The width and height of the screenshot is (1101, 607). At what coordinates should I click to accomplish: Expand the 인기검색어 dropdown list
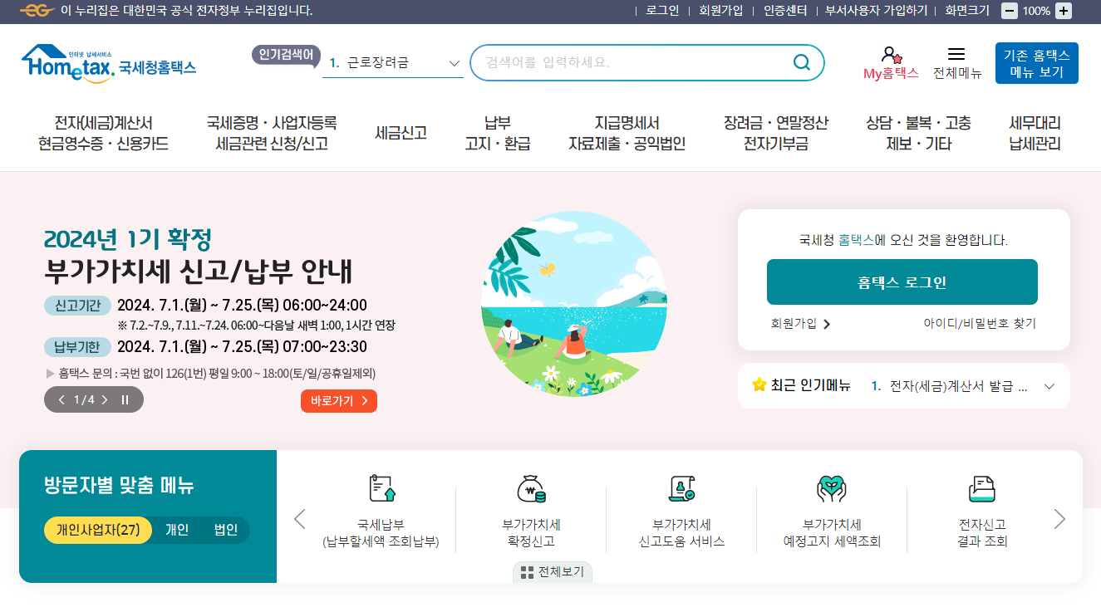454,62
